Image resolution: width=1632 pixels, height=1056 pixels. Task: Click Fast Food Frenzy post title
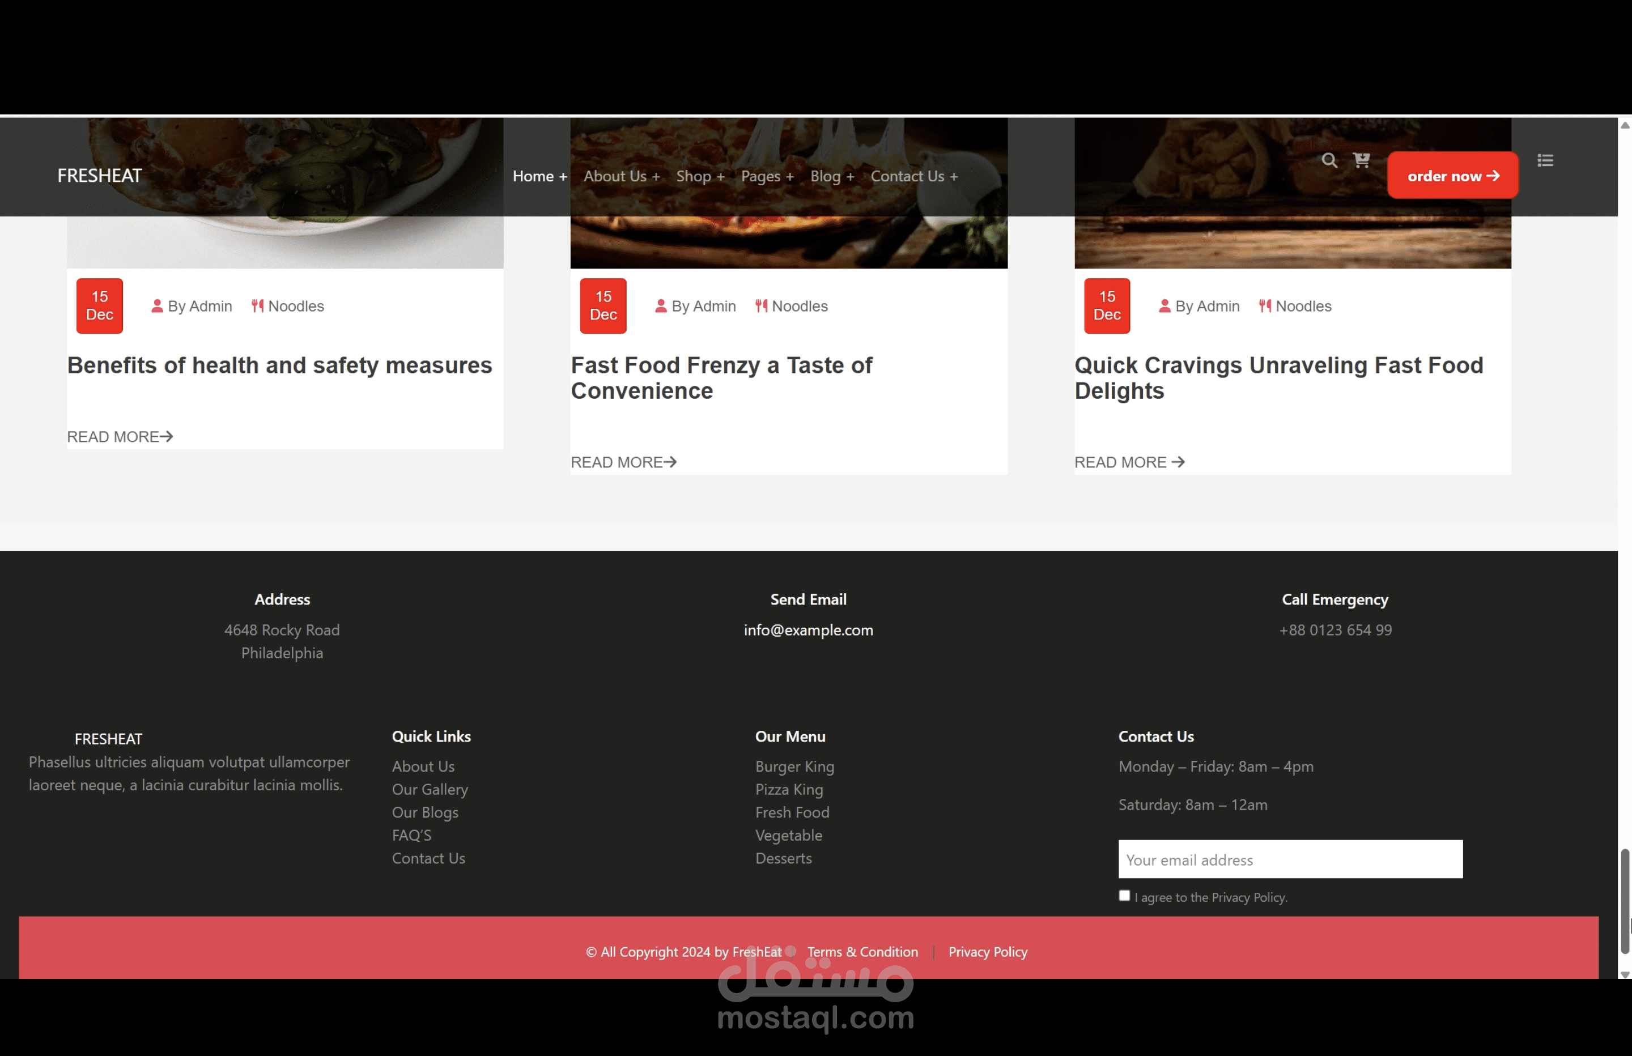tap(721, 378)
